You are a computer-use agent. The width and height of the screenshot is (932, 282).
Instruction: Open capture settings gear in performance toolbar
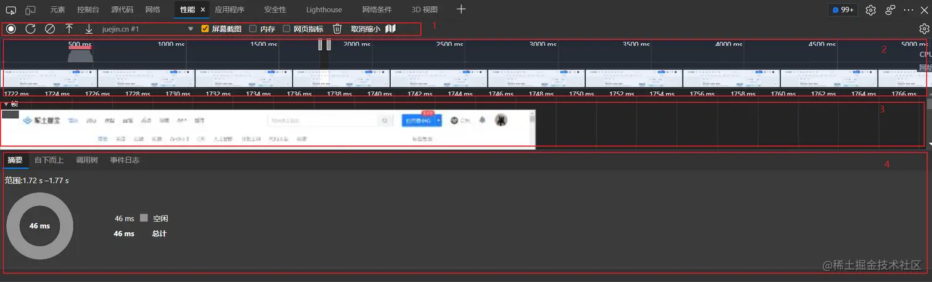tap(923, 29)
